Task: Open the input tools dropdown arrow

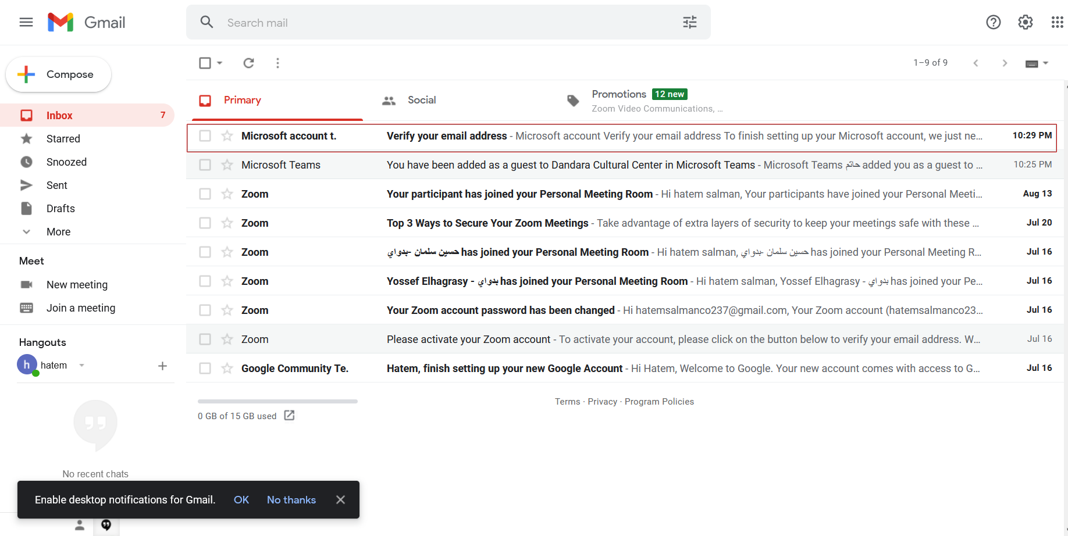Action: 1045,63
